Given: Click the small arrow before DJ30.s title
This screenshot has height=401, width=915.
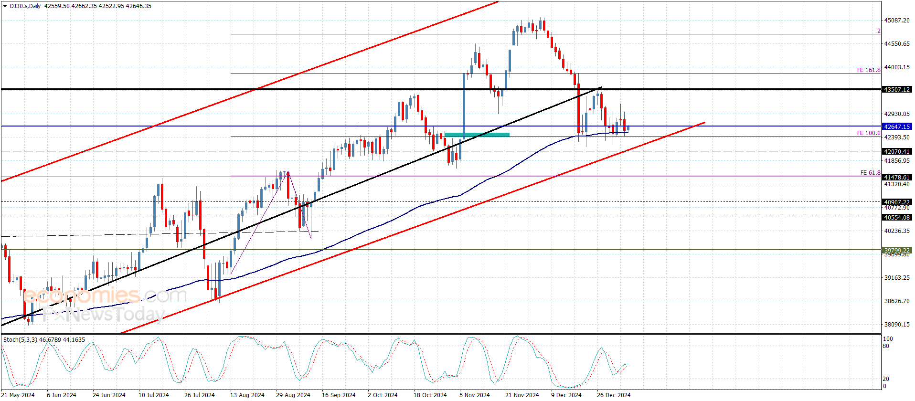Looking at the screenshot, I should tap(5, 6).
